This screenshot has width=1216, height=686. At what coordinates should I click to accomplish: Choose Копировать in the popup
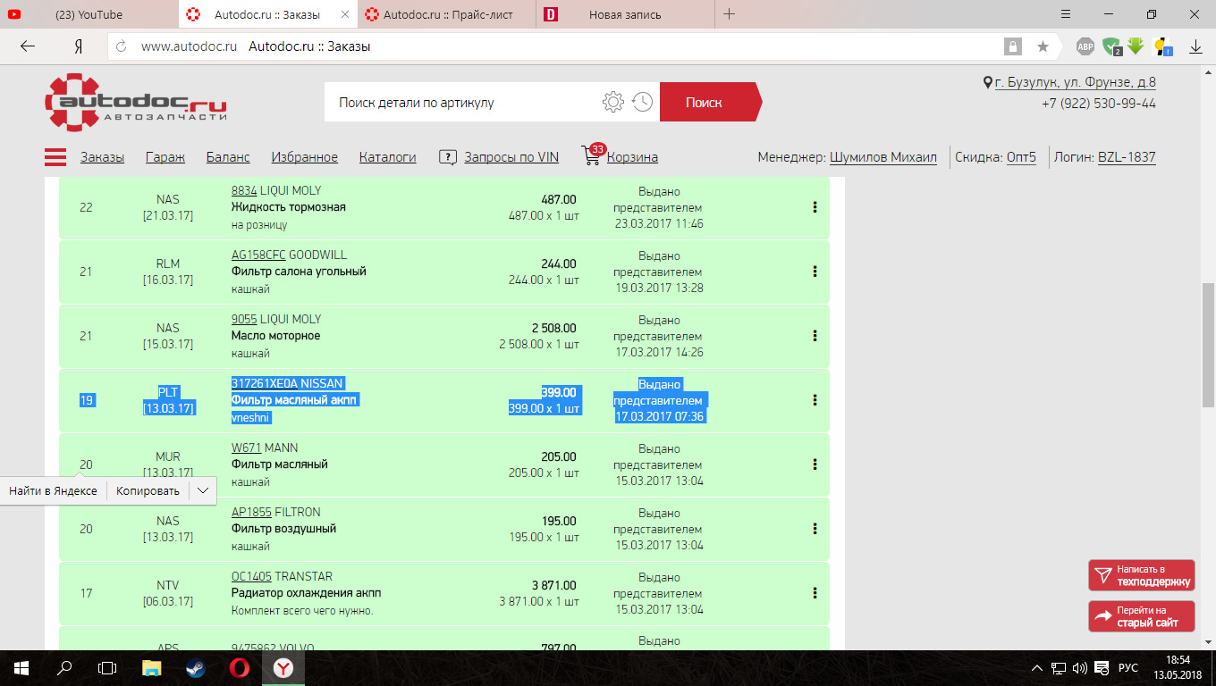(x=148, y=490)
